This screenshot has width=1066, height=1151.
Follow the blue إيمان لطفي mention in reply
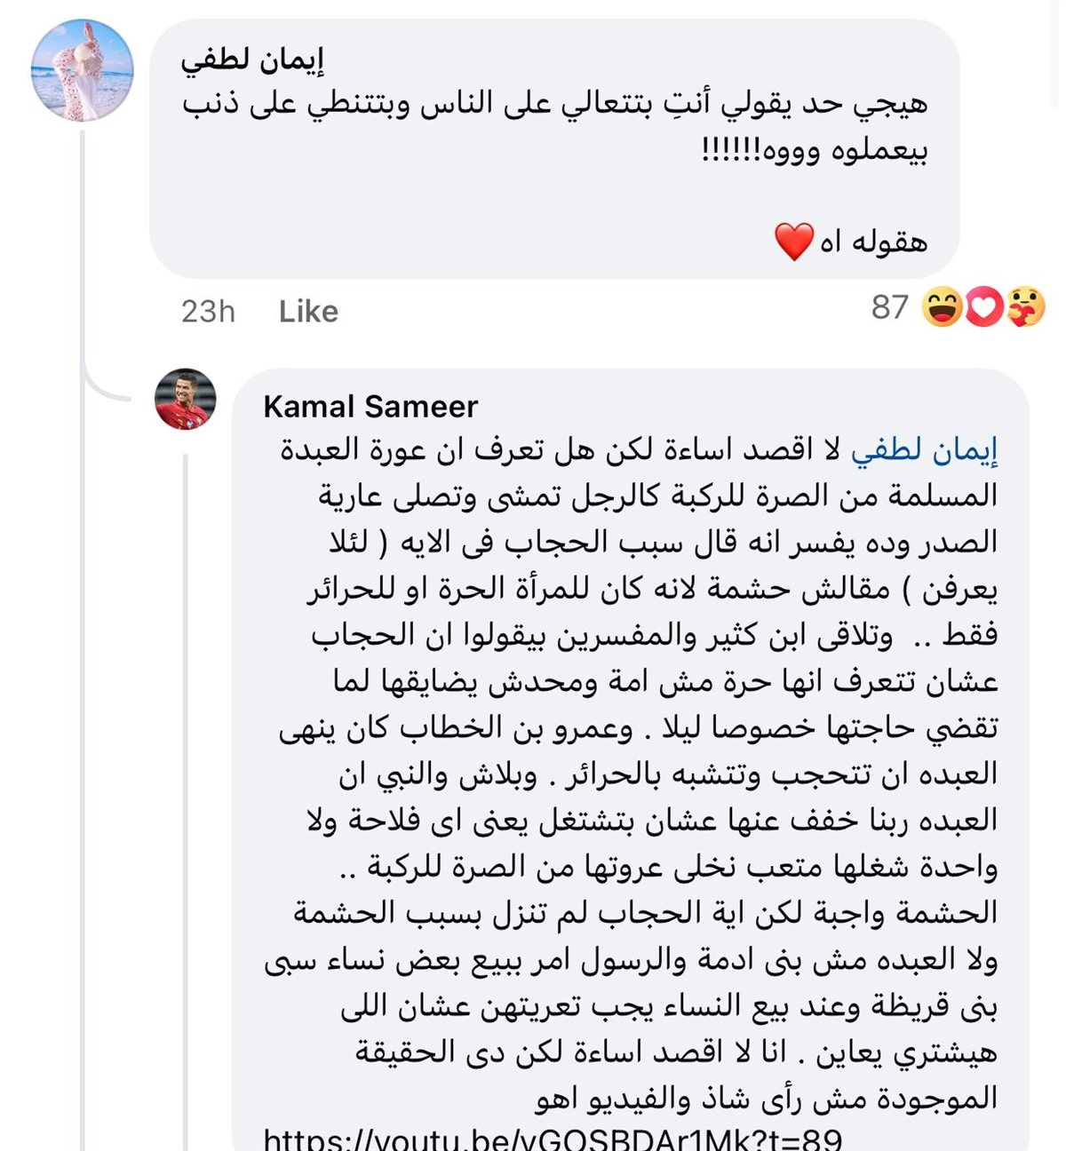coord(924,450)
